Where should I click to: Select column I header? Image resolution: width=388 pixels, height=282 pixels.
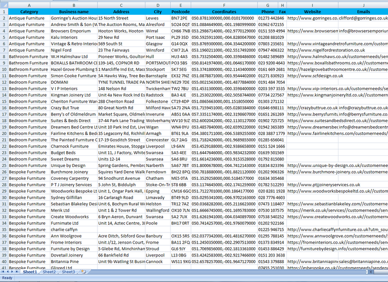click(312, 5)
